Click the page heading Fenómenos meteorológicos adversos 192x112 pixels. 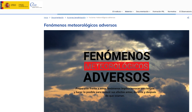[x=80, y=25]
